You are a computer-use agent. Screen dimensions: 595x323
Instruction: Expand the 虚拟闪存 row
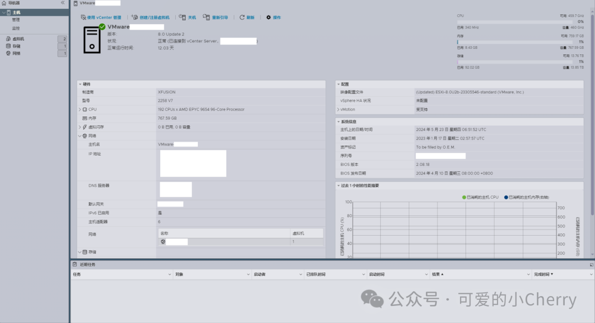click(x=80, y=127)
